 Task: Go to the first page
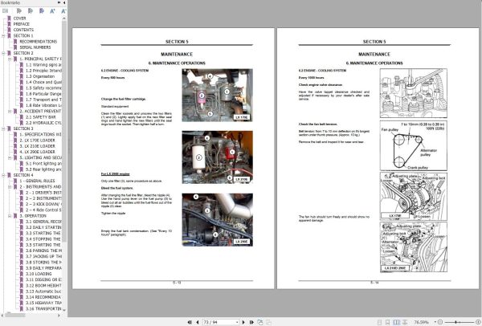pos(190,322)
